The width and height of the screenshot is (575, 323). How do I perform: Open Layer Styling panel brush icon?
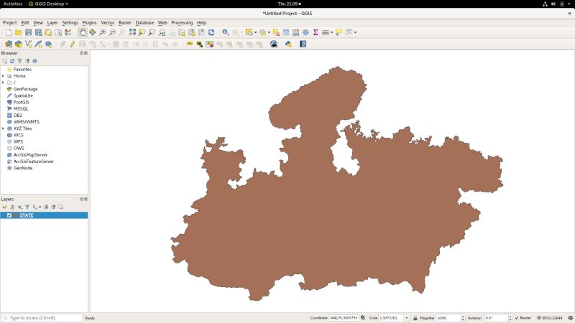(x=5, y=207)
